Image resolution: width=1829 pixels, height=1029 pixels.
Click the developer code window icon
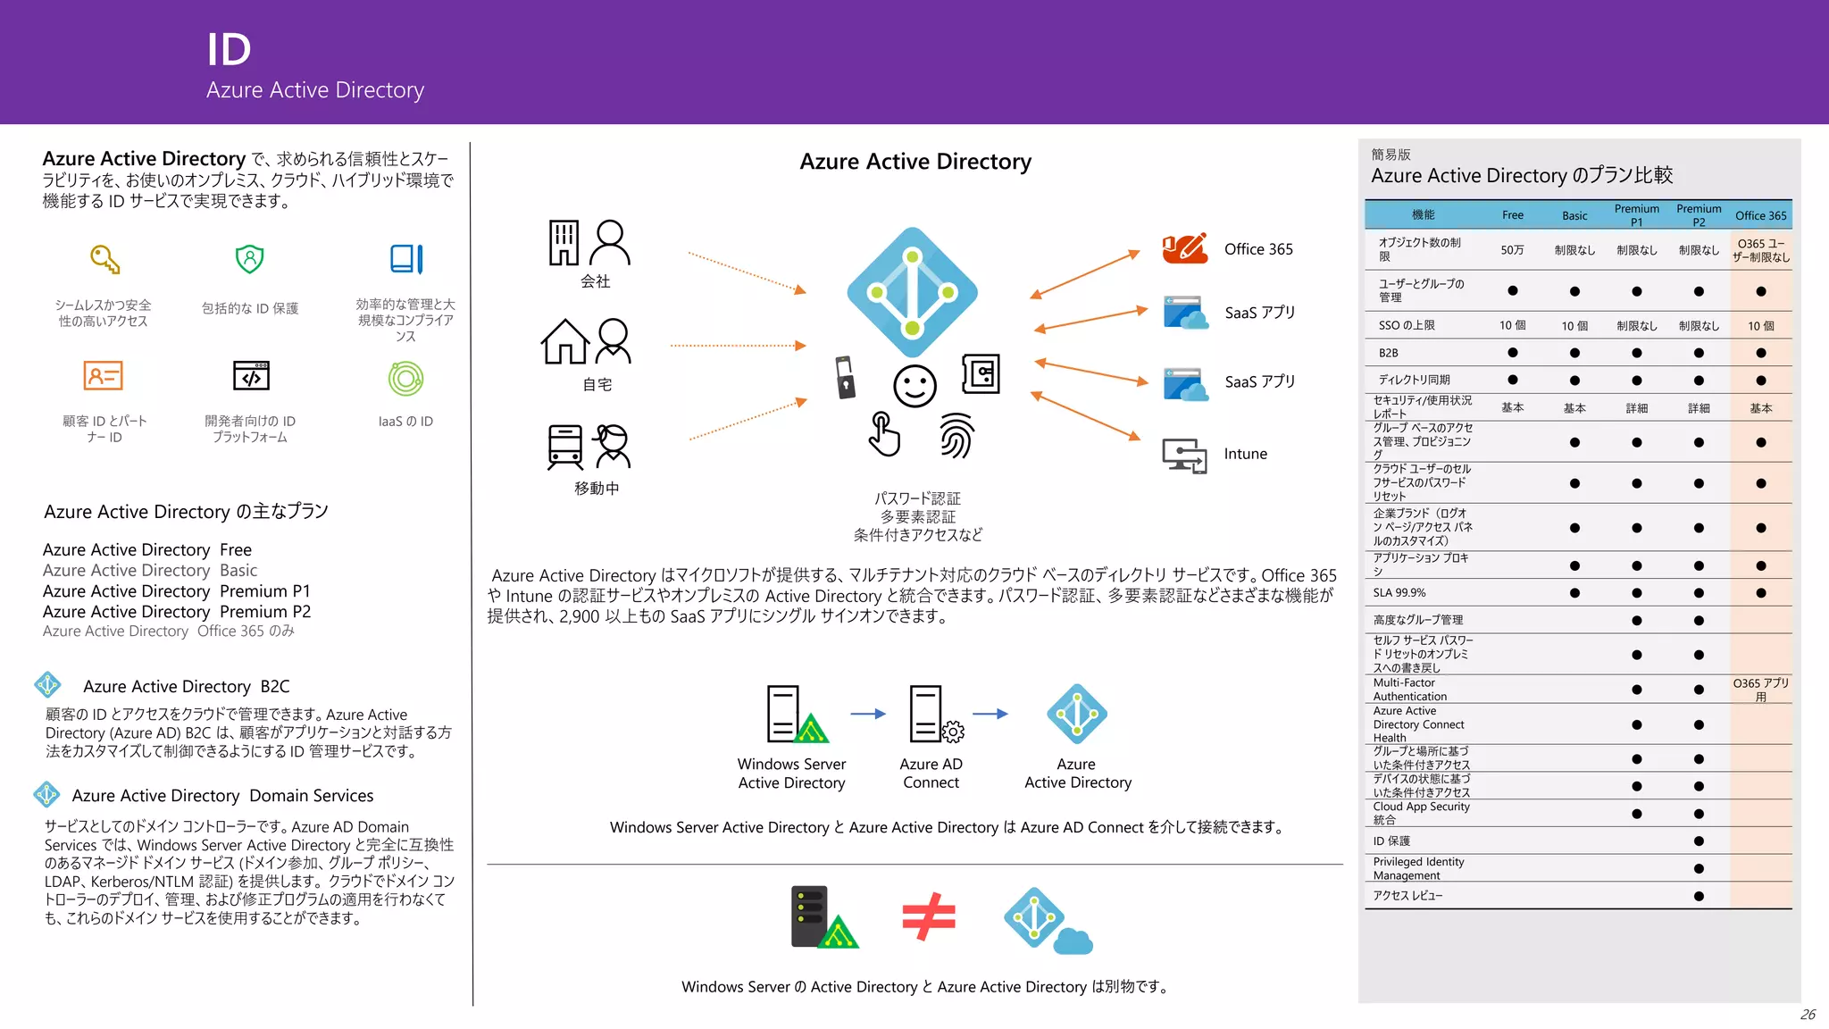[251, 376]
